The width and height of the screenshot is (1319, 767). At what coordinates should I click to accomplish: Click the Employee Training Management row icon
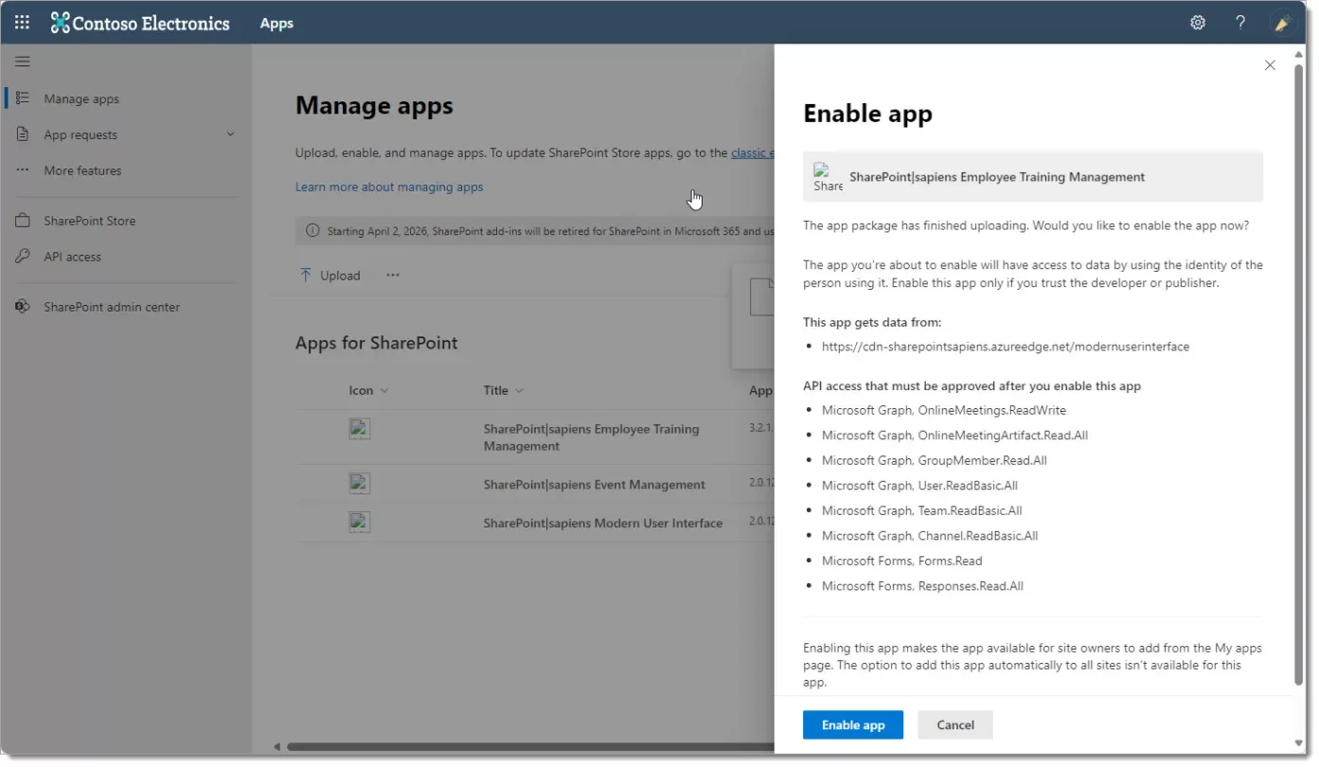click(x=359, y=429)
